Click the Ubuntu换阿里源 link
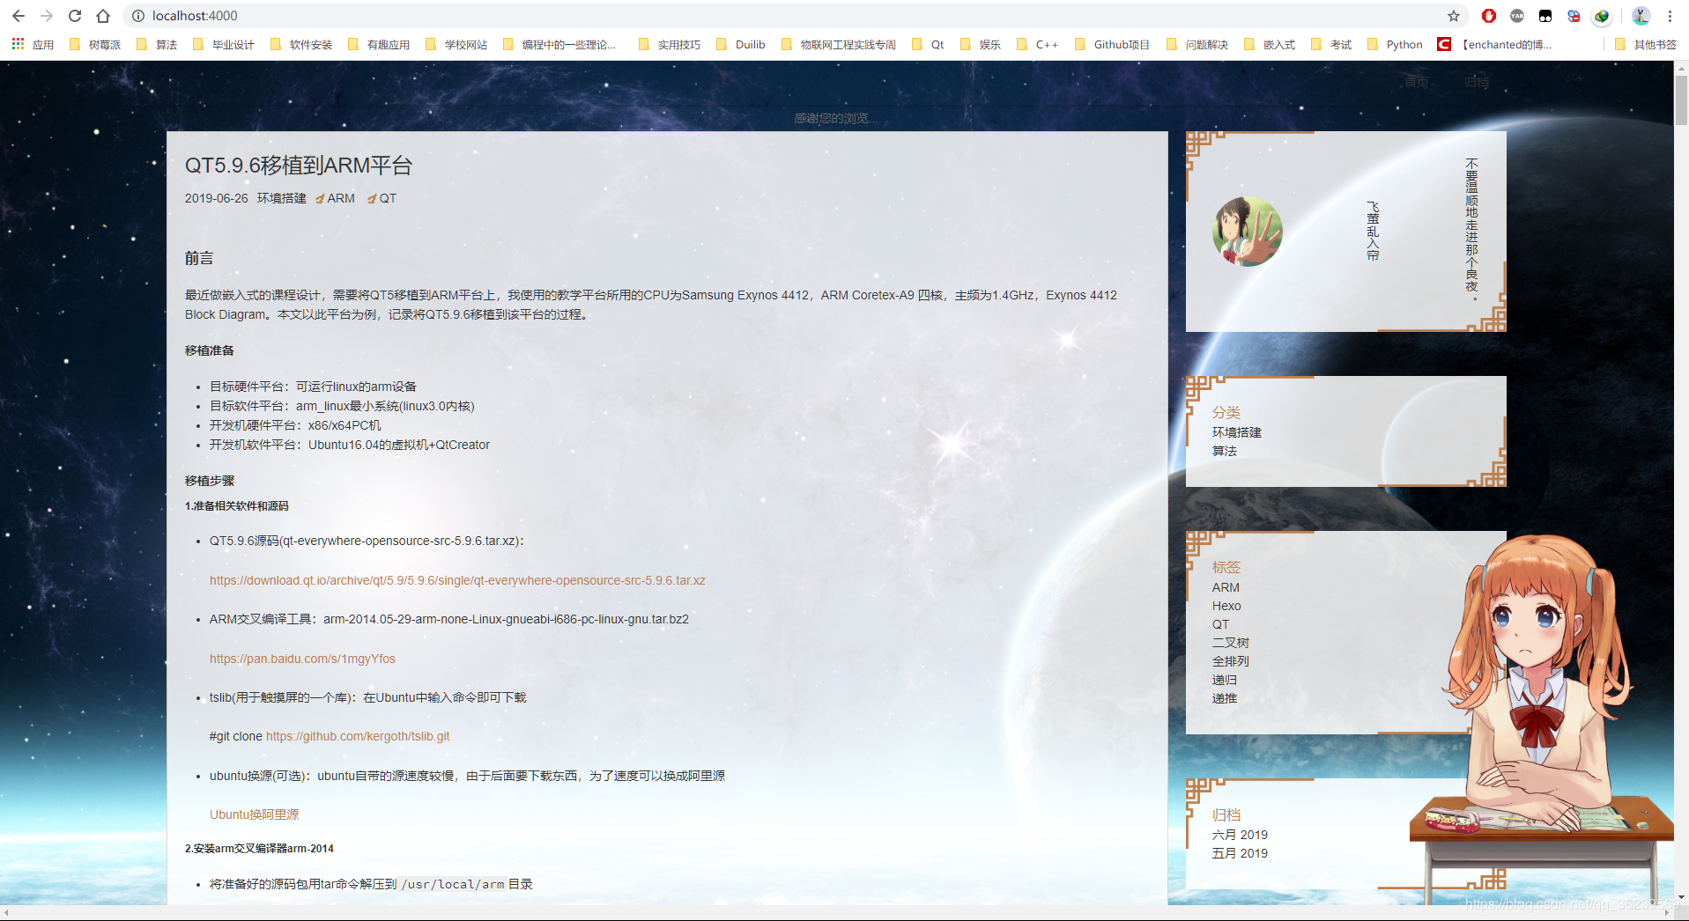Screen dimensions: 1689x921 tap(254, 814)
